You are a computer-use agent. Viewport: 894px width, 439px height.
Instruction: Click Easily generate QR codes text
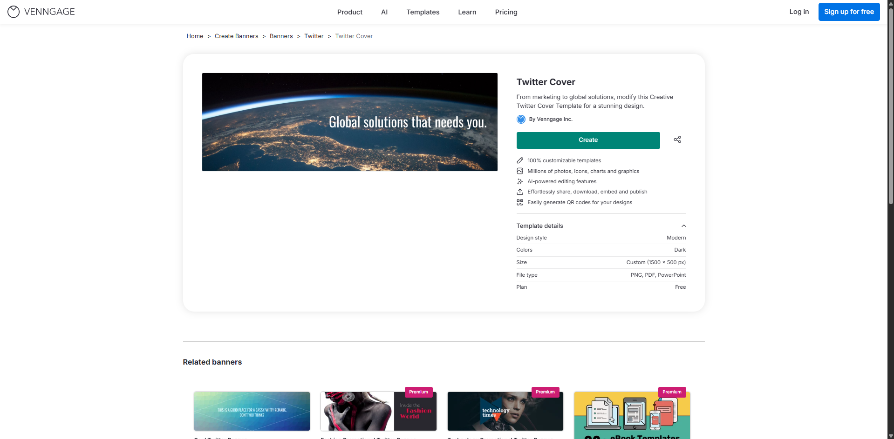click(580, 202)
